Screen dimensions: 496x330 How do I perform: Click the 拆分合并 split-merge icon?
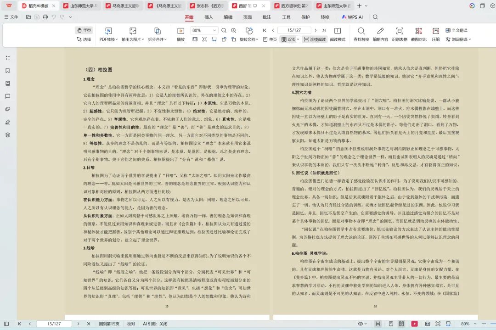pos(157,31)
